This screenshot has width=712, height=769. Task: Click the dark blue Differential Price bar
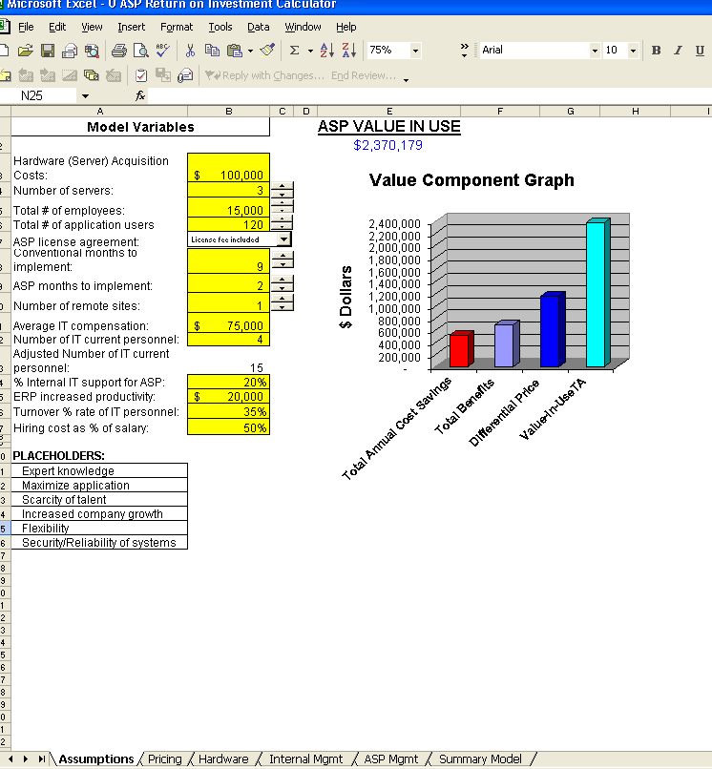tap(552, 330)
